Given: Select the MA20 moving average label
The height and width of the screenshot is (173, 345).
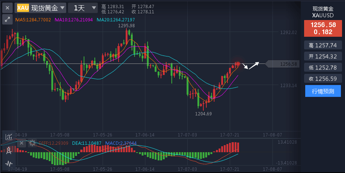Looking at the screenshot, I should (116, 20).
